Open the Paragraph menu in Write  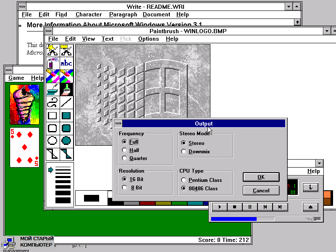[123, 15]
